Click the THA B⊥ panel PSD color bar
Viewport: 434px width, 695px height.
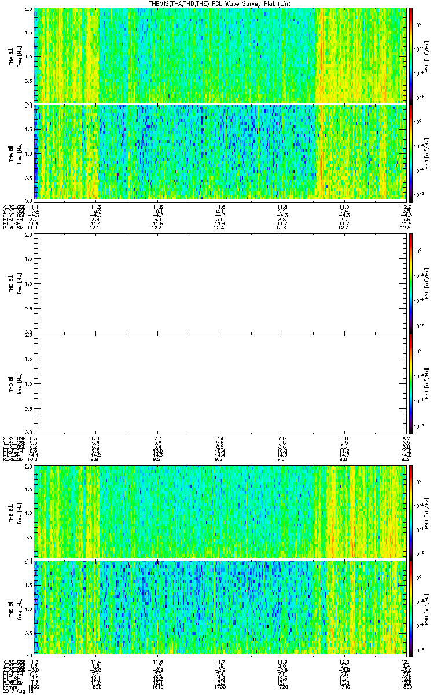click(410, 55)
